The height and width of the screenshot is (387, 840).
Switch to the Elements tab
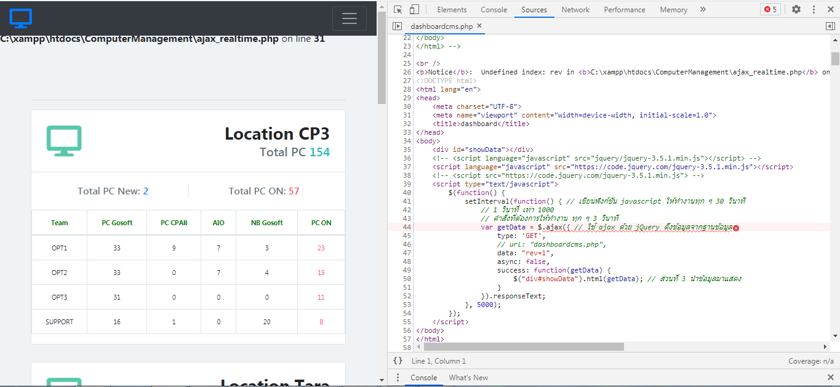click(x=452, y=10)
